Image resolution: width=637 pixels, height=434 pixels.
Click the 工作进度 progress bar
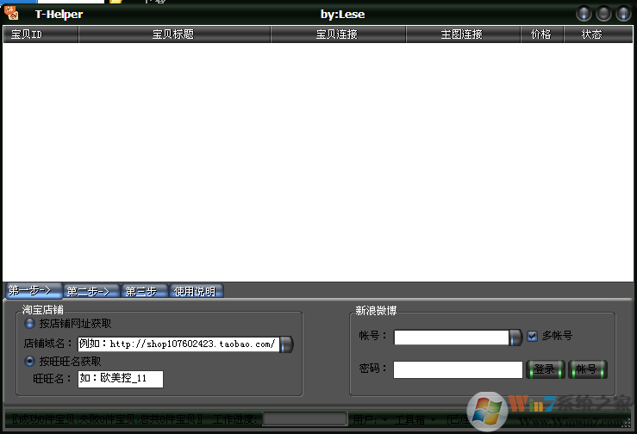click(x=304, y=419)
